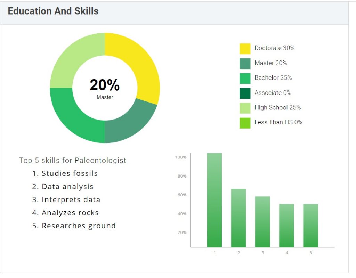The width and height of the screenshot is (356, 278).
Task: Select the 'Doctorate 30%' legend label
Action: pyautogui.click(x=275, y=48)
